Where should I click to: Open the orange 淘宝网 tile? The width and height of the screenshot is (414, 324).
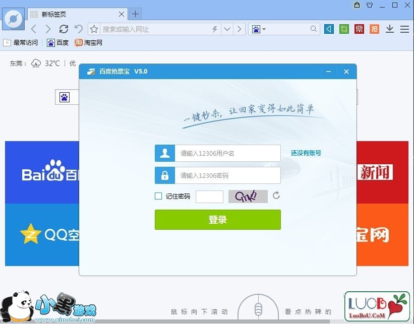382,234
